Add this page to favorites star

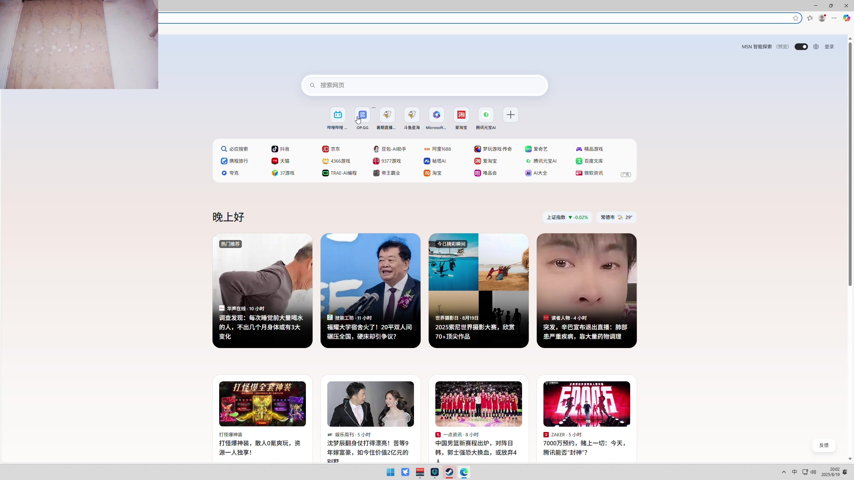796,18
